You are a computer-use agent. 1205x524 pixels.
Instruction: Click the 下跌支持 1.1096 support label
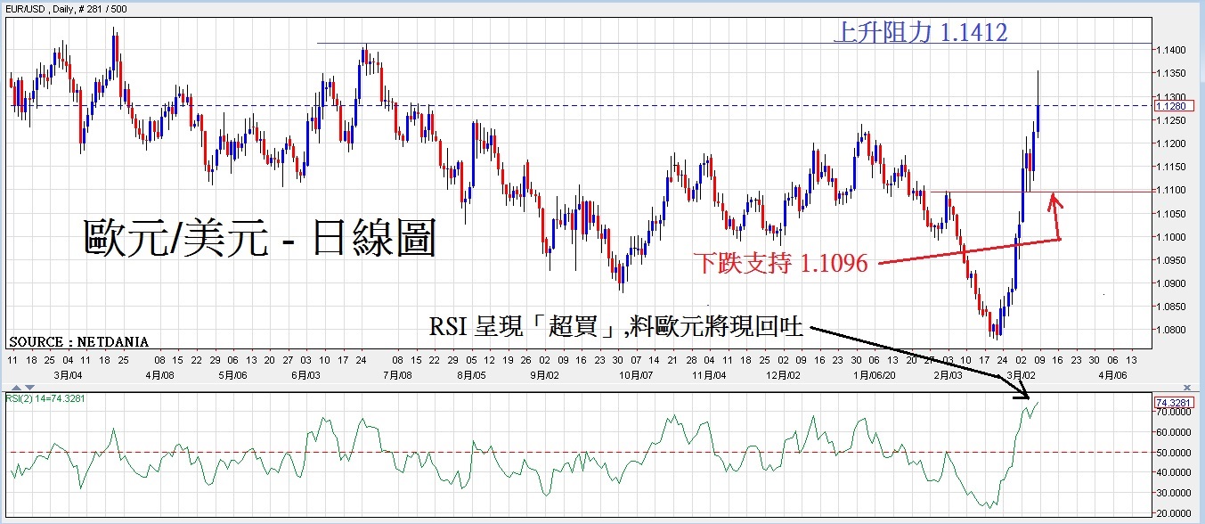[780, 263]
